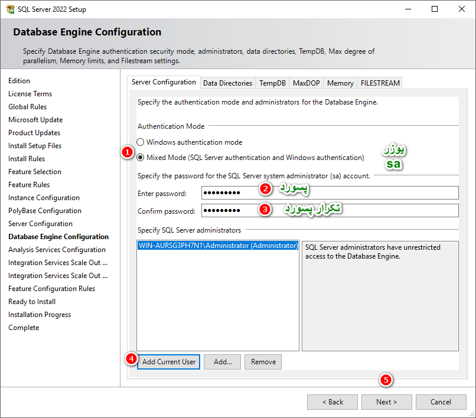476x418 pixels.
Task: Go back to the previous setup step
Action: 332,401
